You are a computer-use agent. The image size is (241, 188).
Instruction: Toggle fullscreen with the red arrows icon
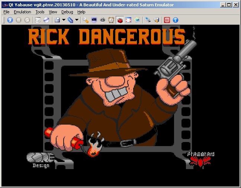[x=128, y=20]
